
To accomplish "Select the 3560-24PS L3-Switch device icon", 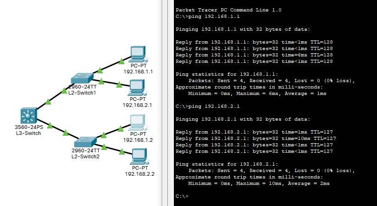I will tap(28, 116).
